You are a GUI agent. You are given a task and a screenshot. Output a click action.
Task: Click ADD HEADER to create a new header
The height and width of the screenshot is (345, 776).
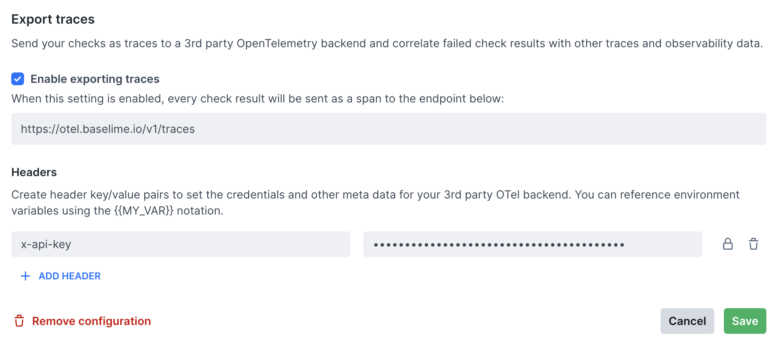click(69, 276)
